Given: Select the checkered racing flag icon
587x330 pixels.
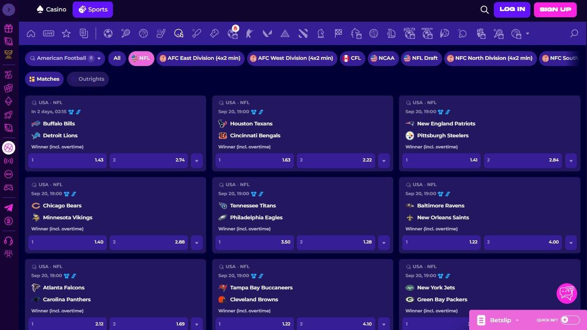Looking at the screenshot, I should tap(338, 34).
